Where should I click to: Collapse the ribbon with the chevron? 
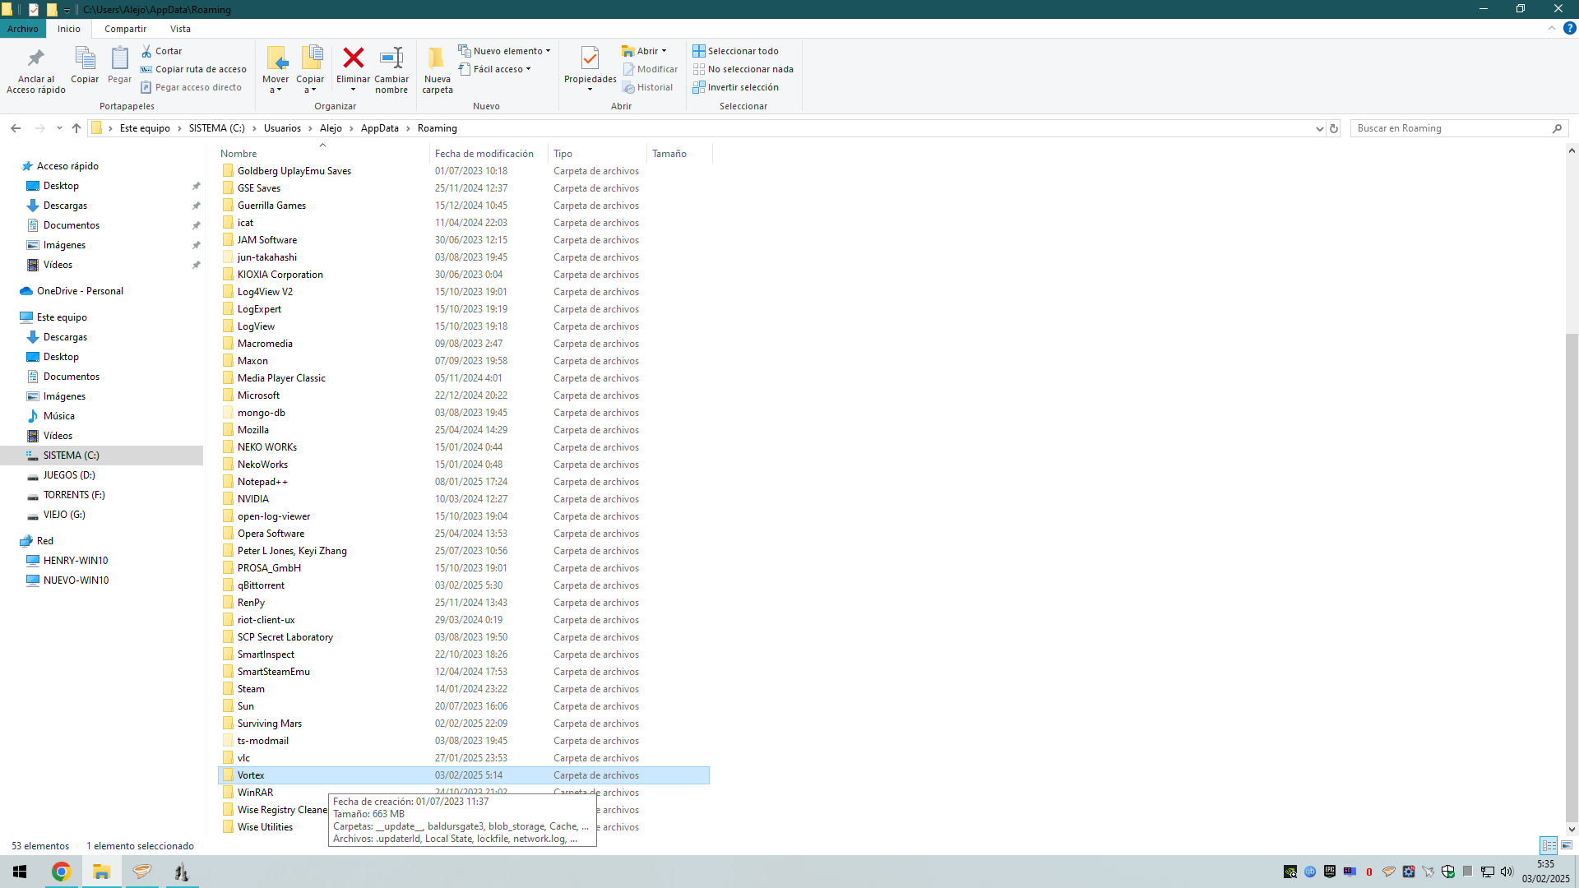(1551, 28)
